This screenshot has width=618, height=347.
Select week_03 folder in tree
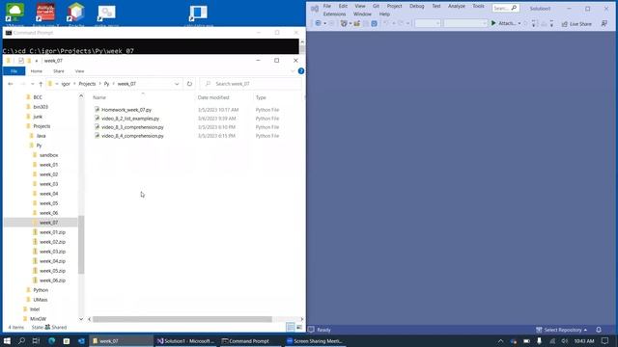tap(49, 184)
